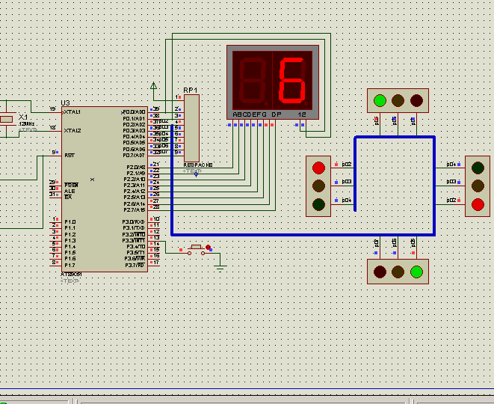The width and height of the screenshot is (494, 404).
Task: Click the RST pin label
Action: click(x=70, y=156)
